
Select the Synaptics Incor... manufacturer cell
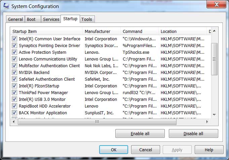pyautogui.click(x=101, y=46)
